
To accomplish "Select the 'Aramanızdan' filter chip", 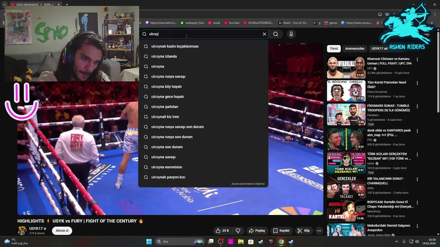I will point(355,48).
